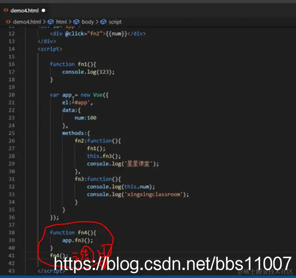Open the body breadcrumb segment
This screenshot has width=296, height=278.
pyautogui.click(x=87, y=22)
